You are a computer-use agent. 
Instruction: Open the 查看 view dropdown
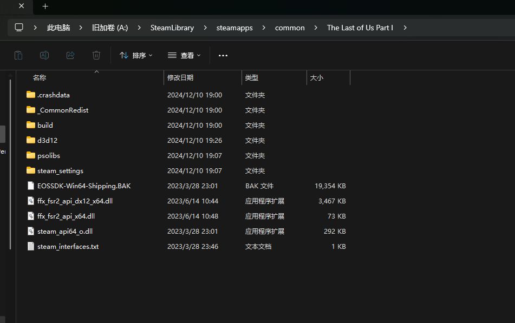(184, 55)
